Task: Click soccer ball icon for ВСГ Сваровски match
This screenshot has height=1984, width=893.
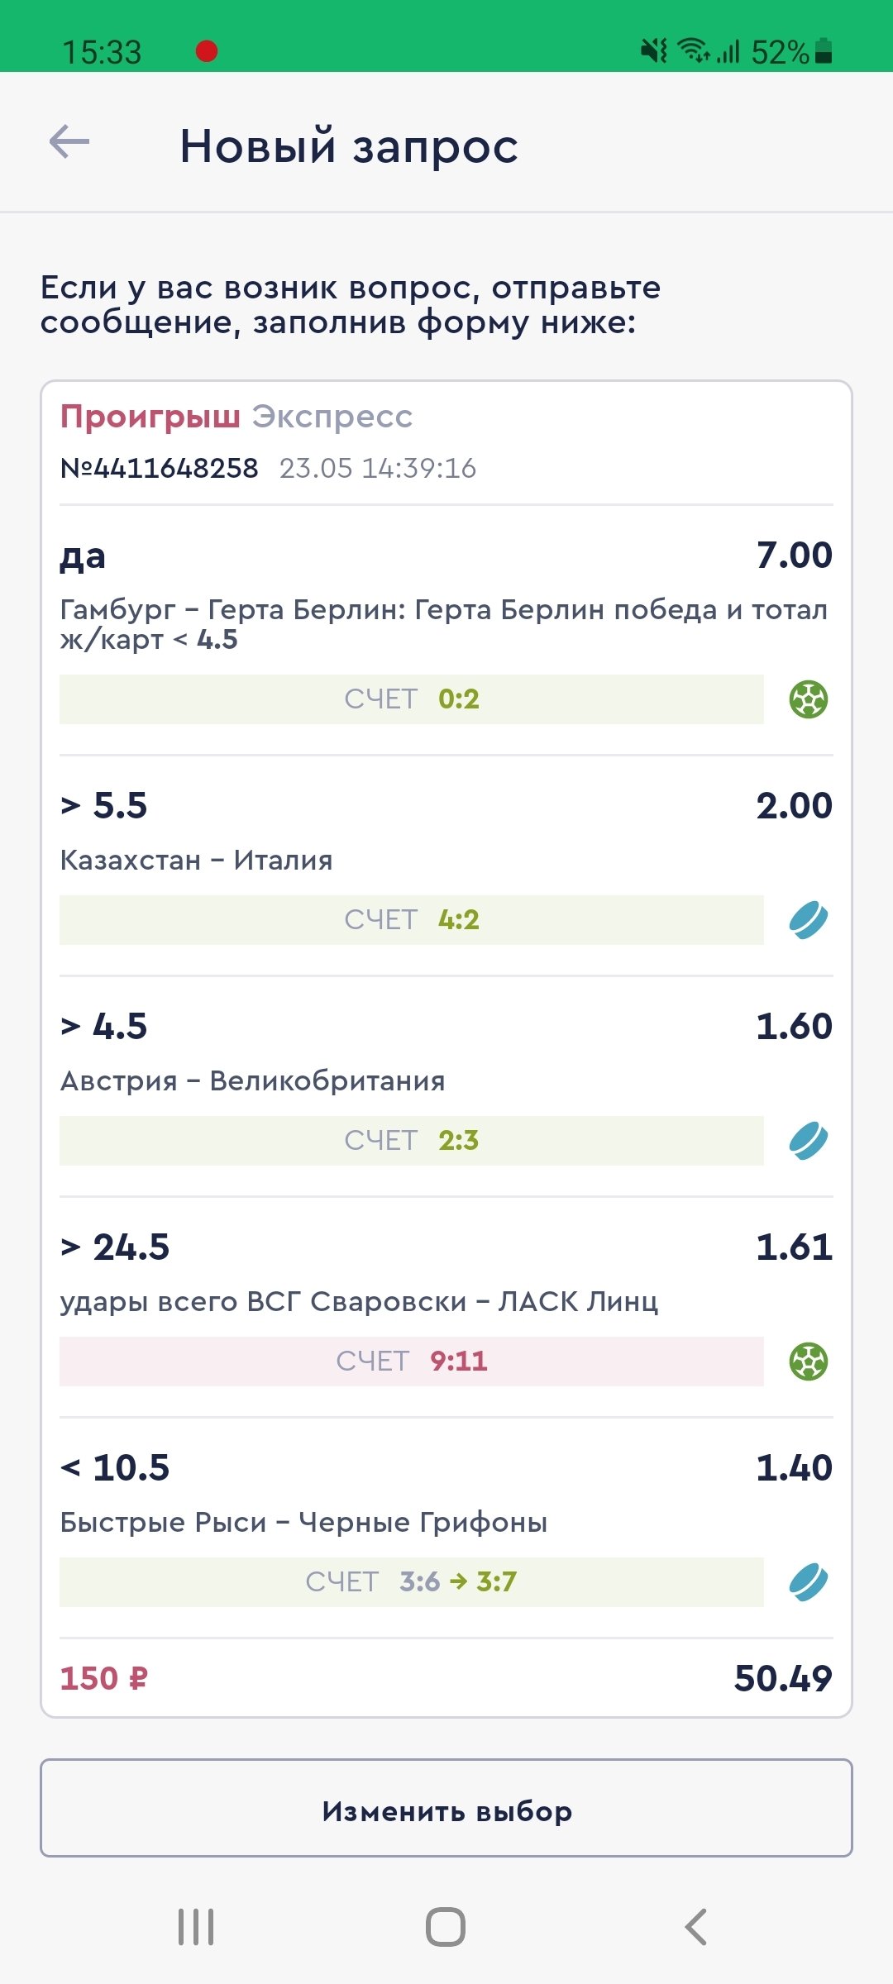Action: coord(808,1362)
